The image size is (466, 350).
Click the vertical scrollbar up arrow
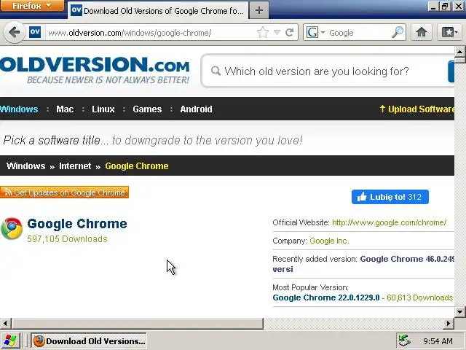459,52
